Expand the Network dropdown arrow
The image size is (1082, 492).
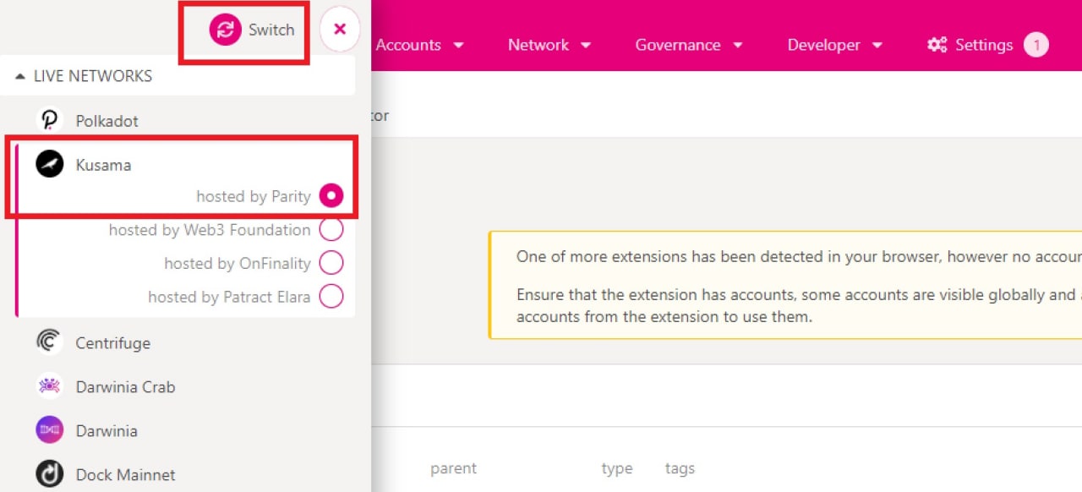tap(585, 45)
